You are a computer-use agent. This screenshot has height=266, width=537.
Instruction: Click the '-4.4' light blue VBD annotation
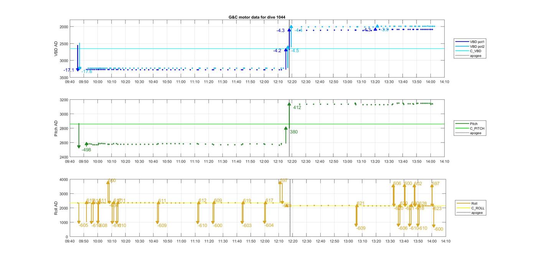pyautogui.click(x=298, y=30)
